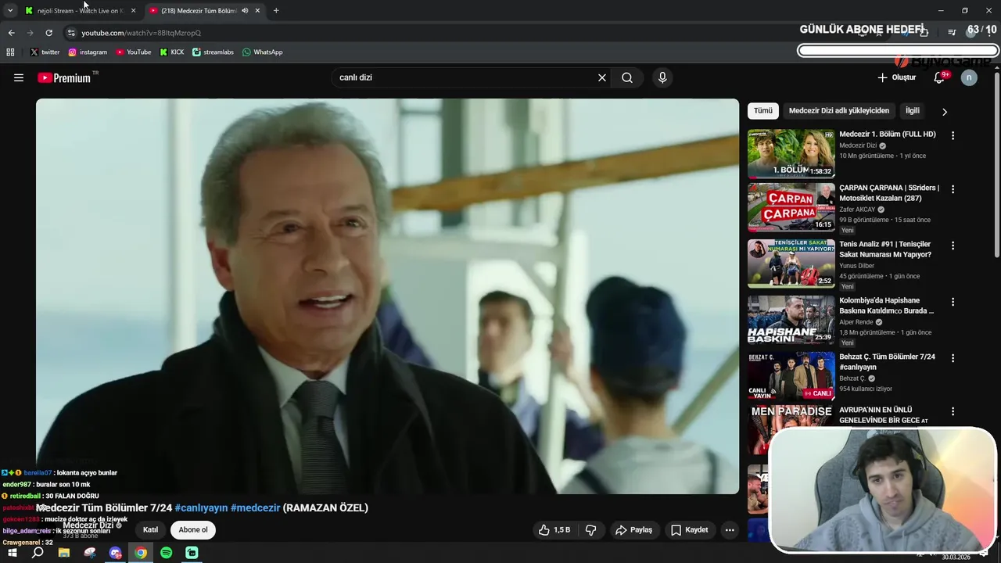
Task: Open Snipping Tool from taskbar
Action: tap(90, 553)
